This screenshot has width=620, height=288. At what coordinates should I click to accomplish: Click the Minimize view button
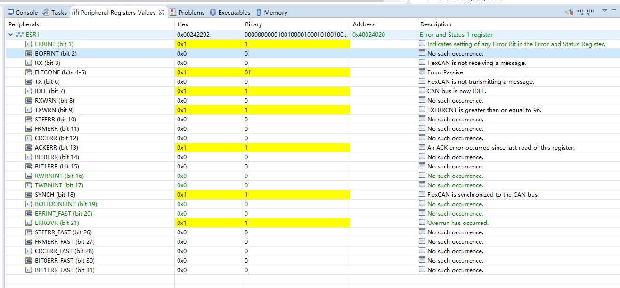click(613, 9)
